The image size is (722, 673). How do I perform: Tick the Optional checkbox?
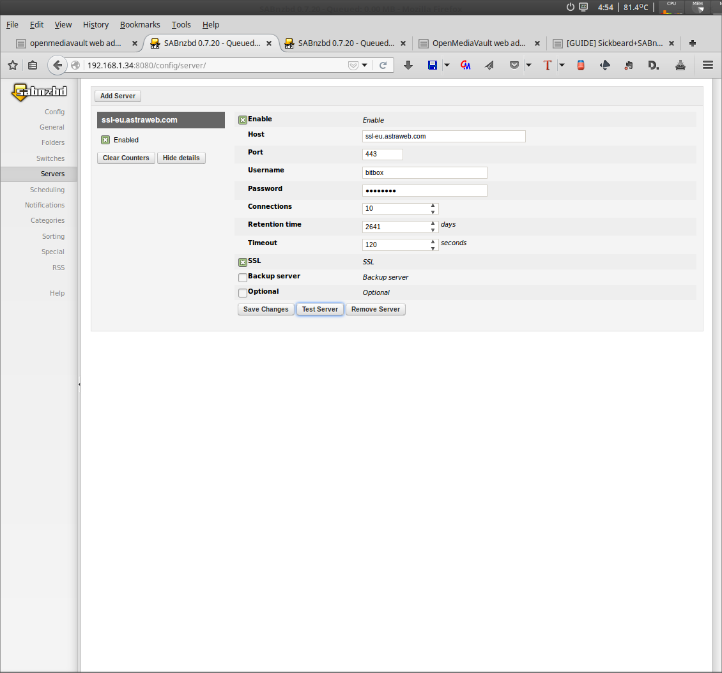pyautogui.click(x=243, y=293)
